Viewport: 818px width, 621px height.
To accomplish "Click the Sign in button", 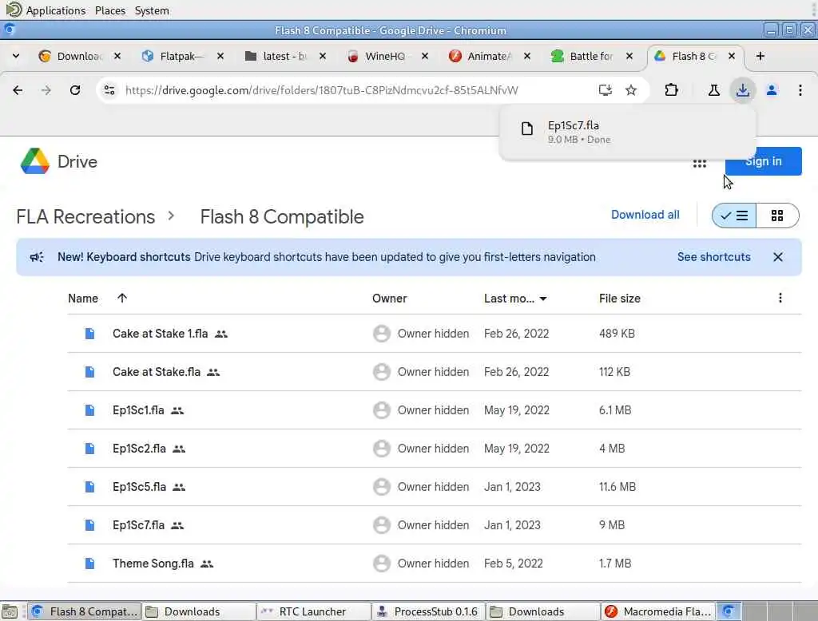I will (763, 161).
